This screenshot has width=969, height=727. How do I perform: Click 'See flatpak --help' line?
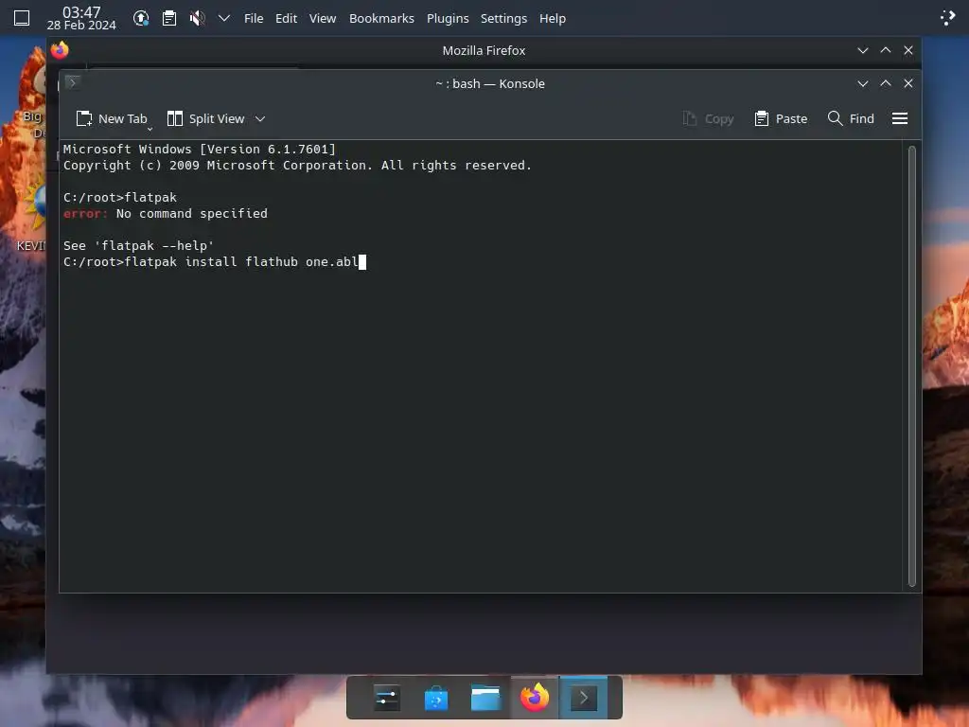pyautogui.click(x=138, y=246)
